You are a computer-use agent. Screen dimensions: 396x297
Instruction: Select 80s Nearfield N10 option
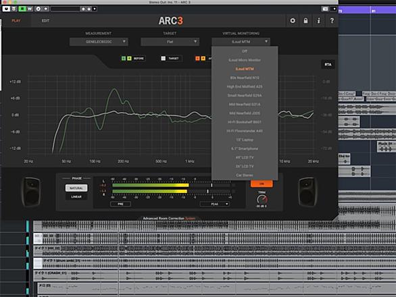click(245, 78)
